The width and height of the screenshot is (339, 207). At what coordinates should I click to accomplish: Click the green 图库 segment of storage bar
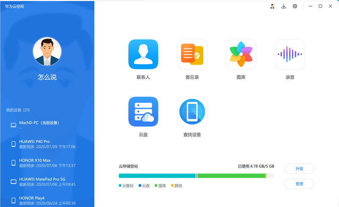(231, 176)
